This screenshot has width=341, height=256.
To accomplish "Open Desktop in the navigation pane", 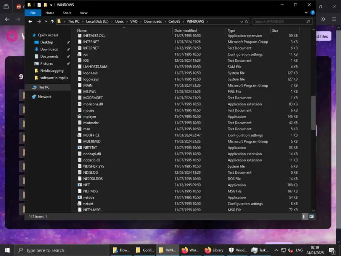I will click(46, 42).
